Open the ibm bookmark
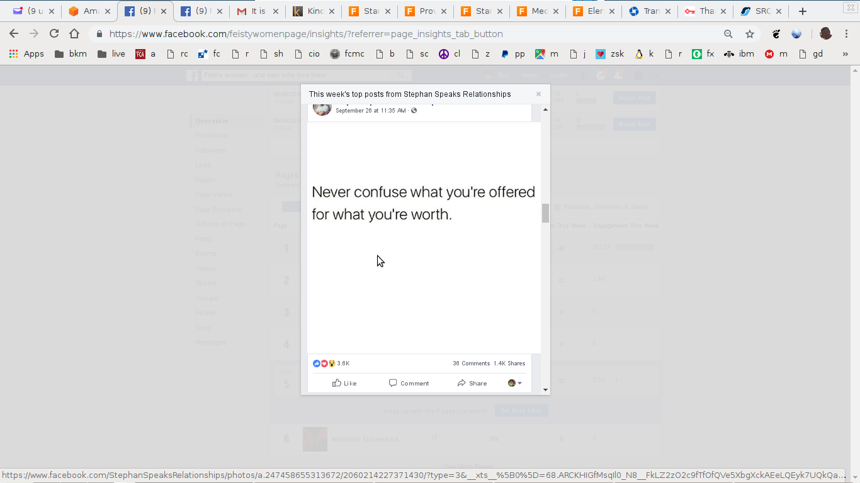The height and width of the screenshot is (483, 860). pos(739,54)
